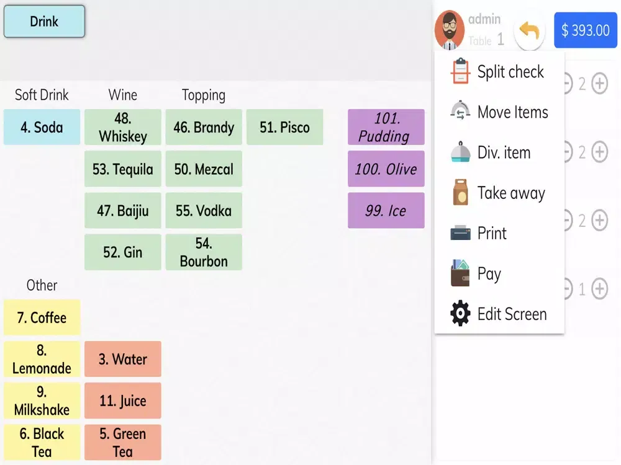The image size is (621, 465).
Task: Select the 101. Pudding topping
Action: click(386, 128)
